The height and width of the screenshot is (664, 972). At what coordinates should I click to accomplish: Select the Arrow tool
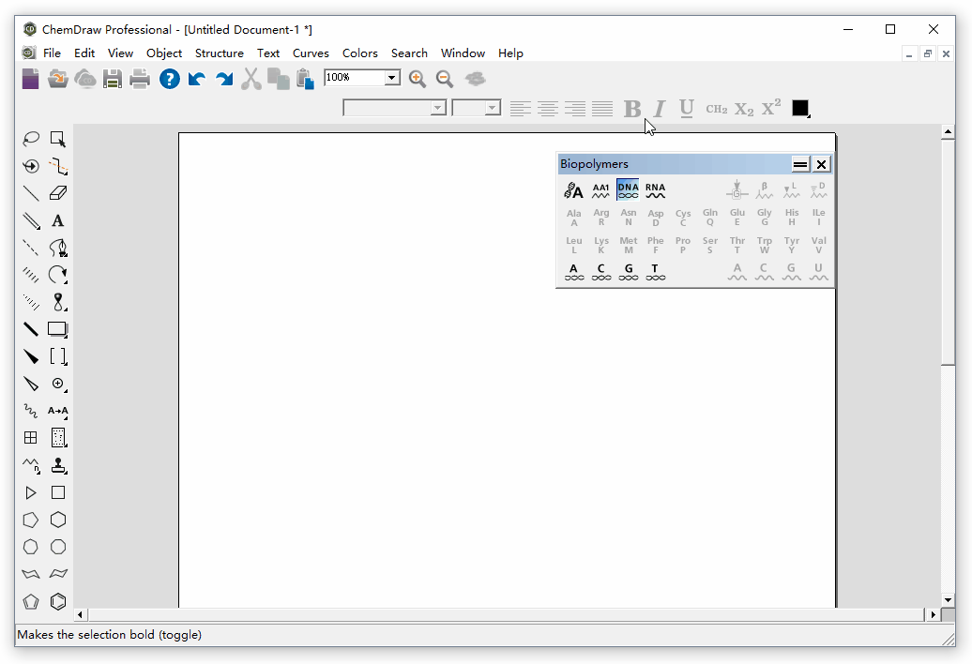pos(57,275)
